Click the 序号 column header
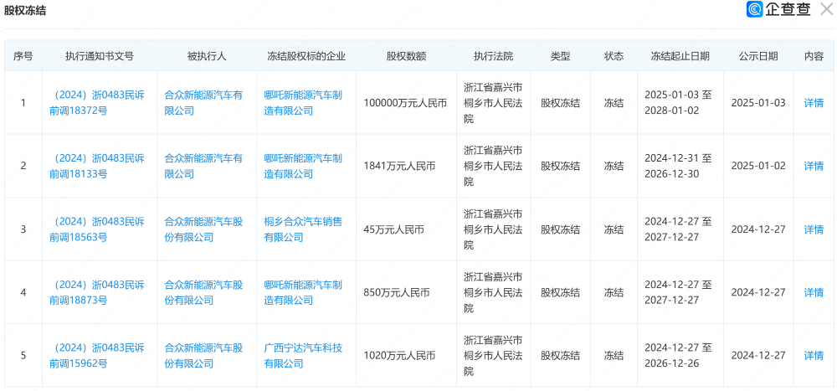Image resolution: width=837 pixels, height=391 pixels. click(23, 56)
